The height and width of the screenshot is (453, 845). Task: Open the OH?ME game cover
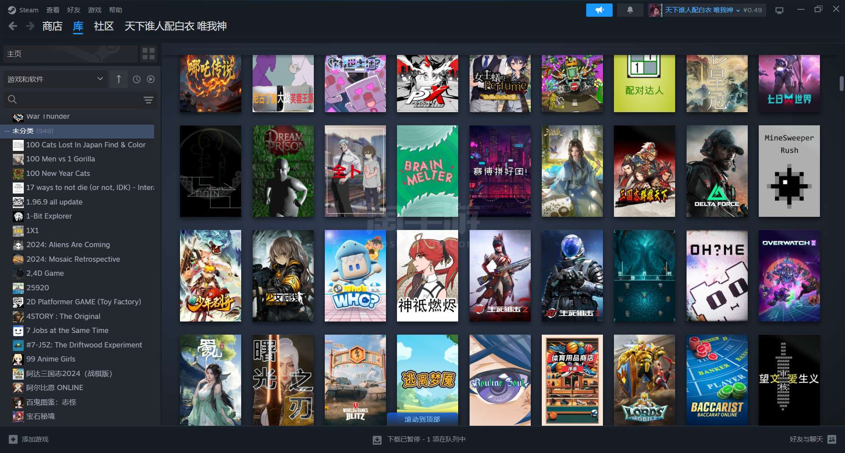[x=717, y=276]
